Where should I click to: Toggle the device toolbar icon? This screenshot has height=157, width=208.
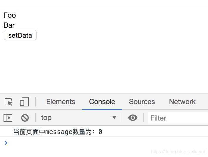(x=24, y=102)
